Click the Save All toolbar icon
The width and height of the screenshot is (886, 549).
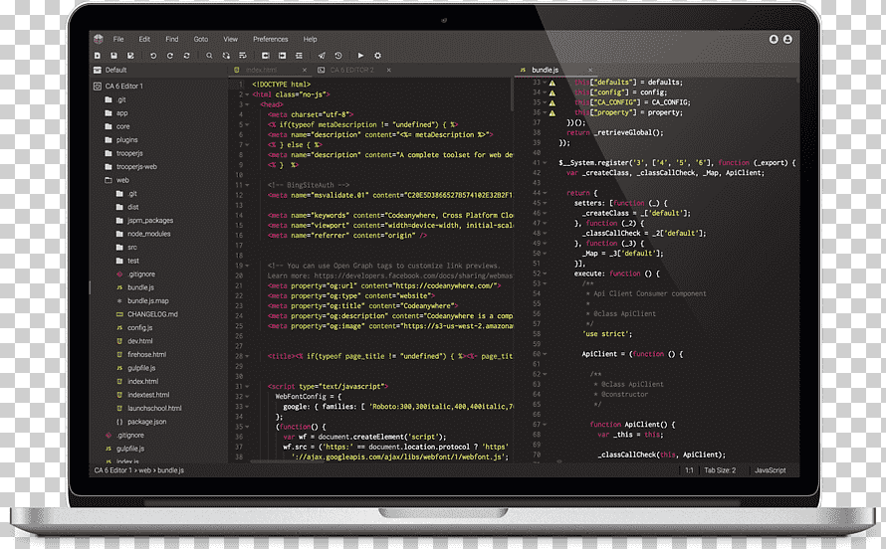tap(130, 56)
